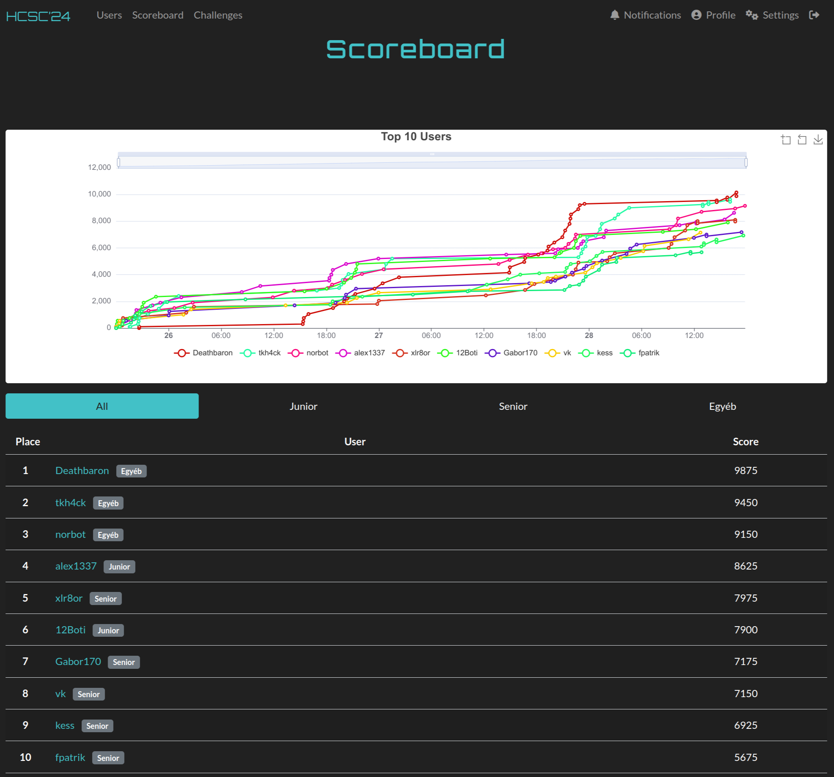Open the Challenges nav menu
Image resolution: width=834 pixels, height=777 pixels.
218,15
